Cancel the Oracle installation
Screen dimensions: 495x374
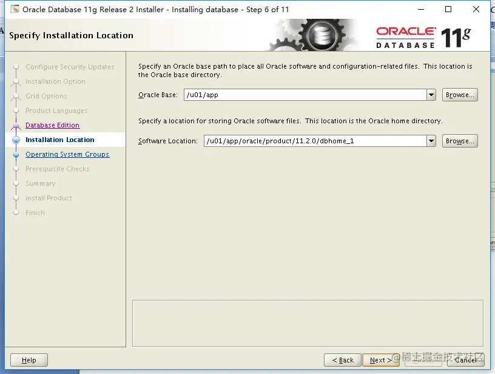466,360
